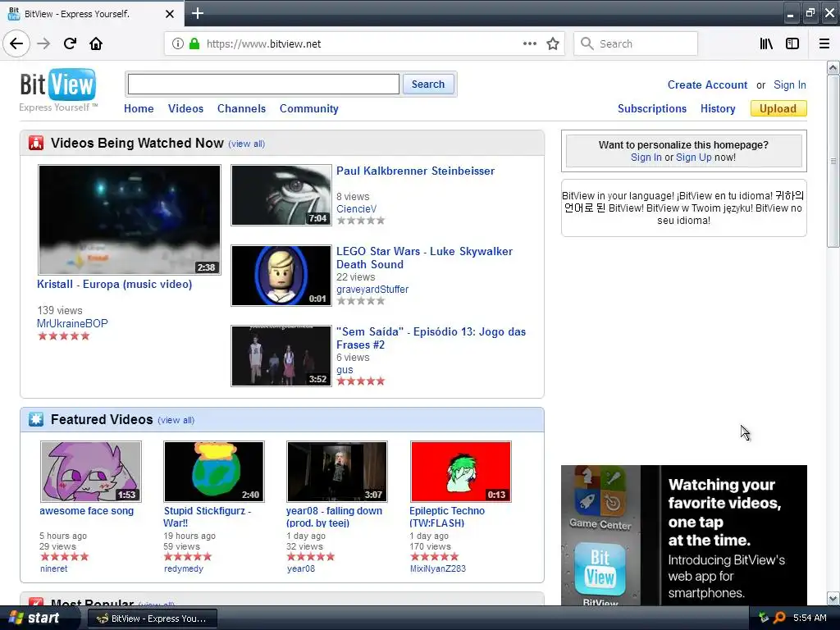Click the orange magnifier tray icon
Screen dimensions: 840x630
[x=779, y=618]
